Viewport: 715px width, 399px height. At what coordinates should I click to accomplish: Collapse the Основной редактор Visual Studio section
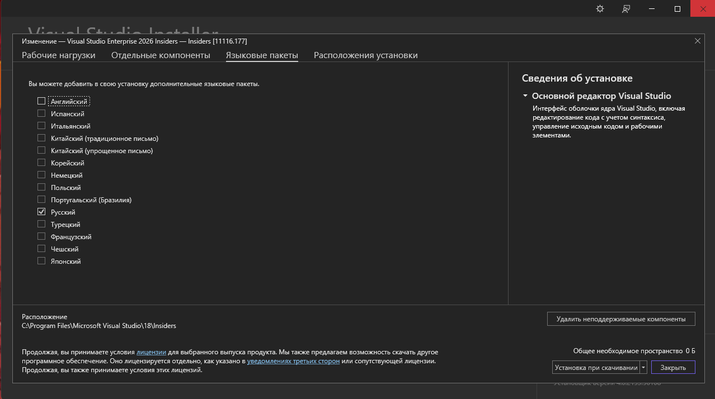tap(525, 96)
